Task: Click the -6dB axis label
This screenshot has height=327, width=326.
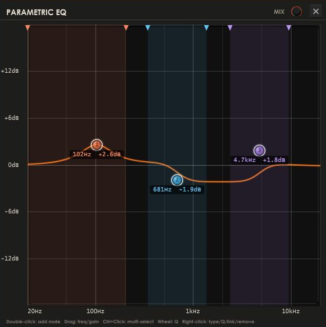Action: coord(11,212)
